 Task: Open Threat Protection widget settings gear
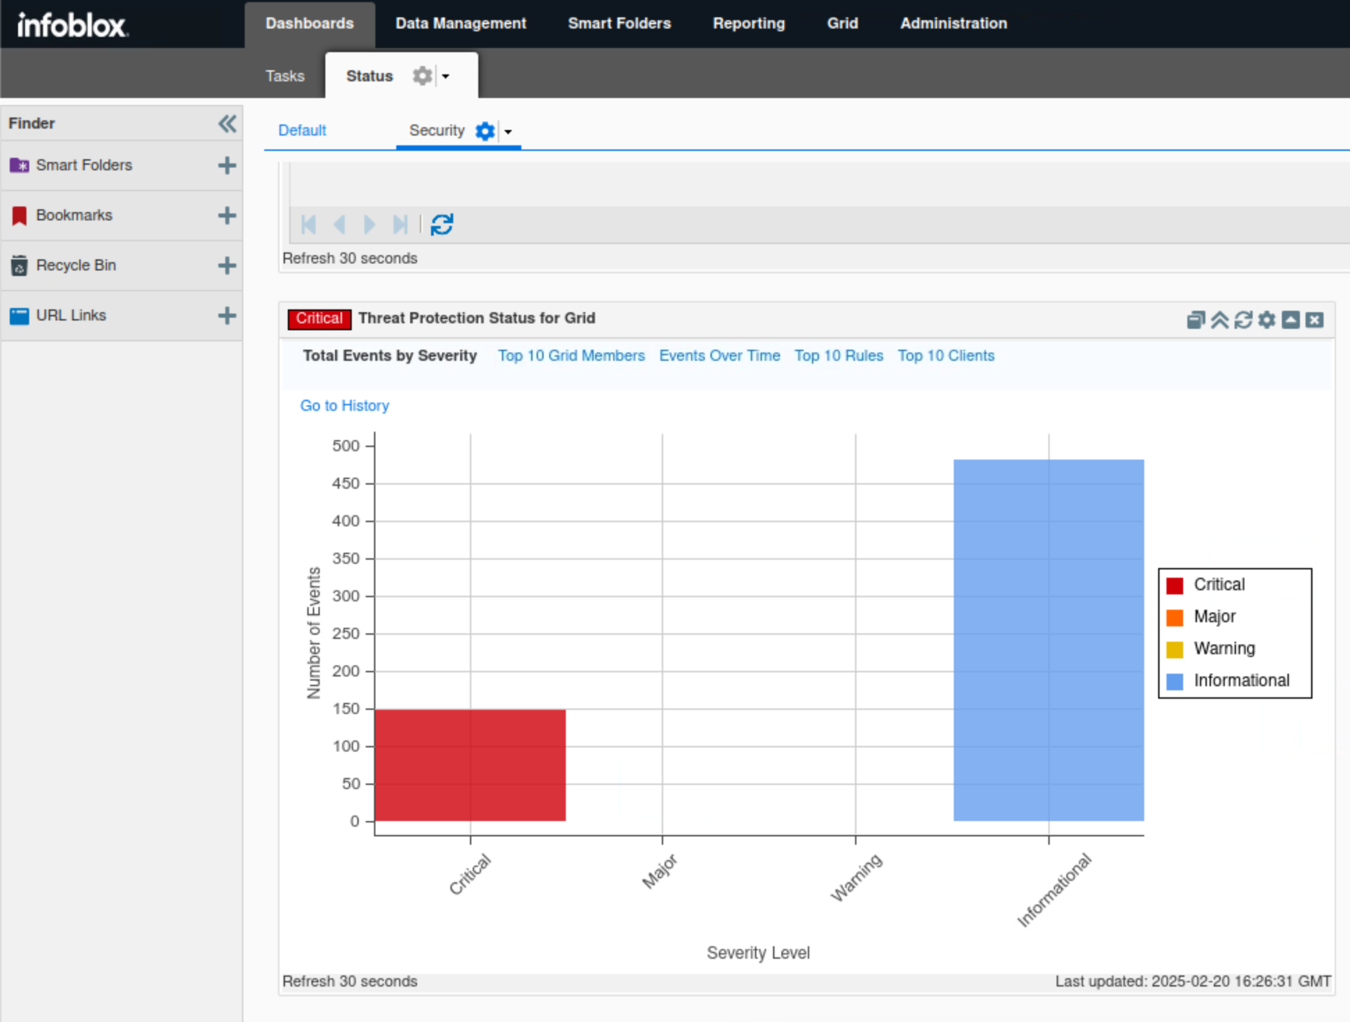click(1267, 320)
